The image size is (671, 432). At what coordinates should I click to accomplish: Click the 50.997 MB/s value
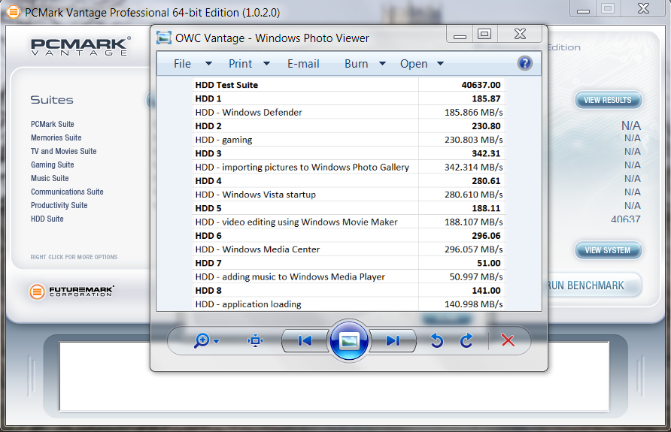pos(476,276)
